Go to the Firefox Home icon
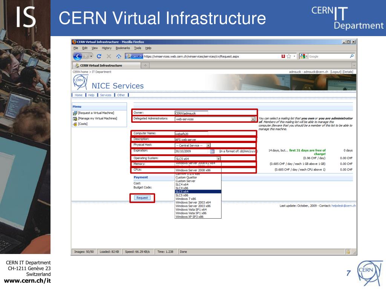Viewport: 386px width, 289px height. point(119,56)
